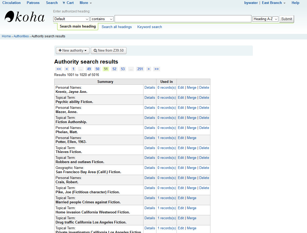Click the Submit button
Image resolution: width=307 pixels, height=233 pixels.
pos(287,19)
